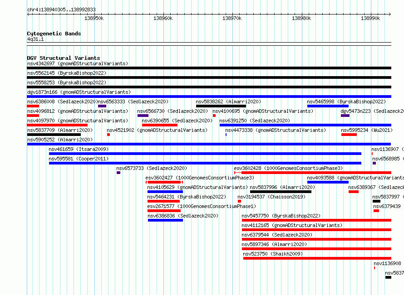This screenshot has width=404, height=295.
Task: Select the black bar under nsv5837709
Action: (x=54, y=135)
